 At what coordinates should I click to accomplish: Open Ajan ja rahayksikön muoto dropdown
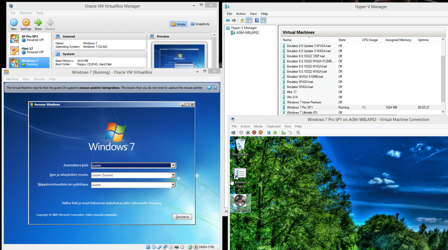point(173,175)
